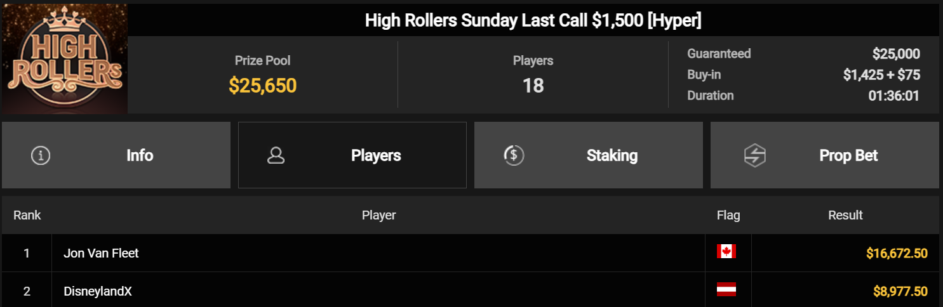Click the $25,650 prize pool amount
The width and height of the screenshot is (943, 307).
(263, 86)
